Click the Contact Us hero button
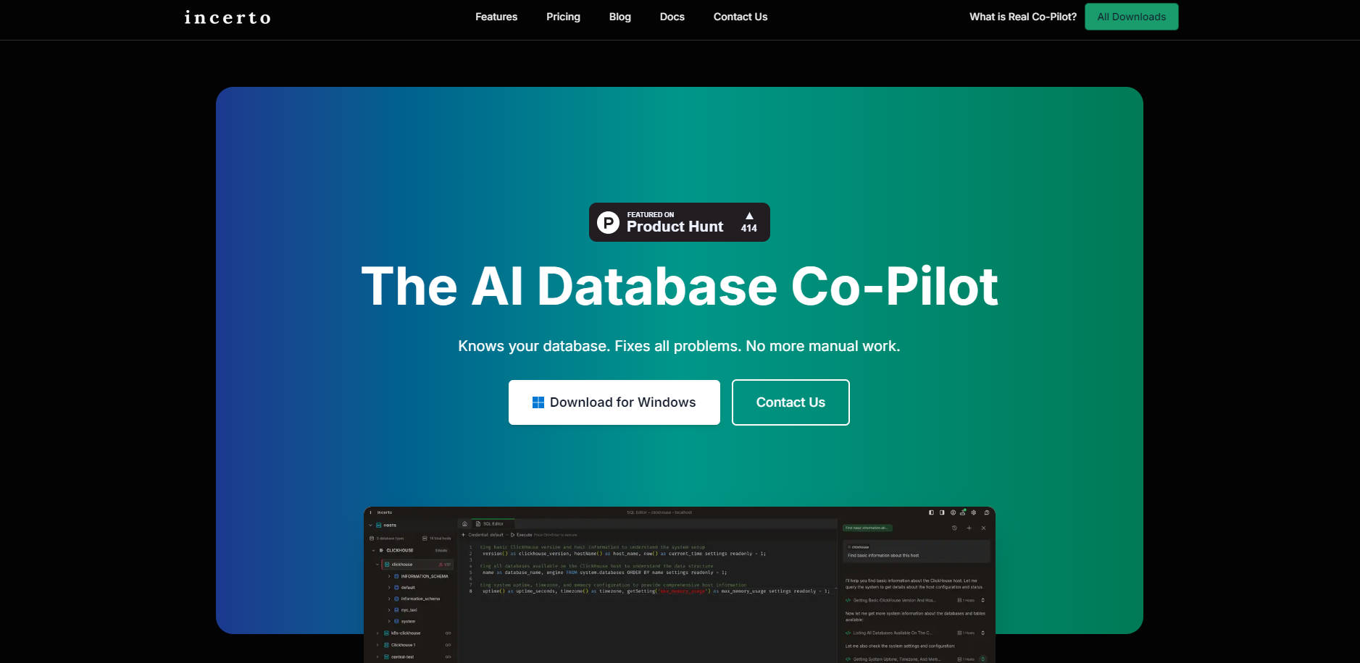 (790, 402)
